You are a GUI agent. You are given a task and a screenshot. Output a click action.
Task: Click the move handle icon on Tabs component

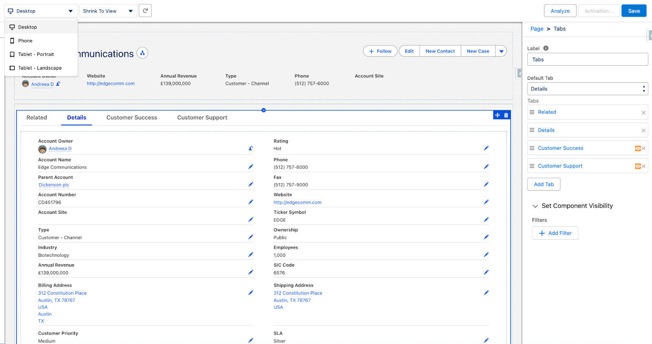(x=498, y=115)
